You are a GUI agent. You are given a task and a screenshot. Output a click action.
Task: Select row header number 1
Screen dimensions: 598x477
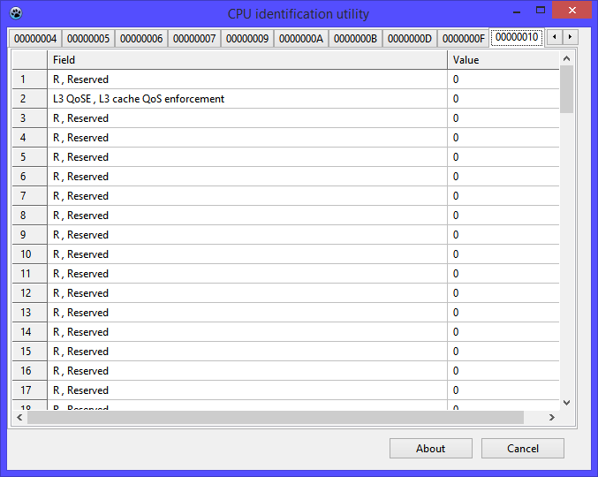[x=30, y=79]
